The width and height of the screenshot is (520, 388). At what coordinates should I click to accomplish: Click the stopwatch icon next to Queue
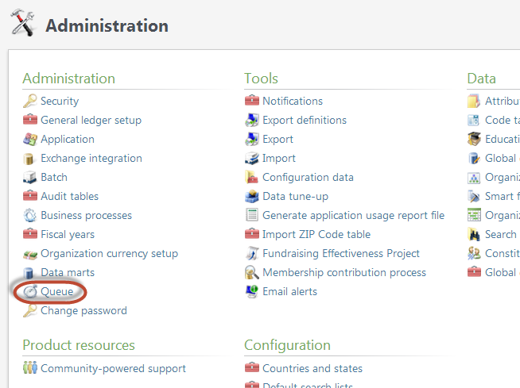point(29,291)
